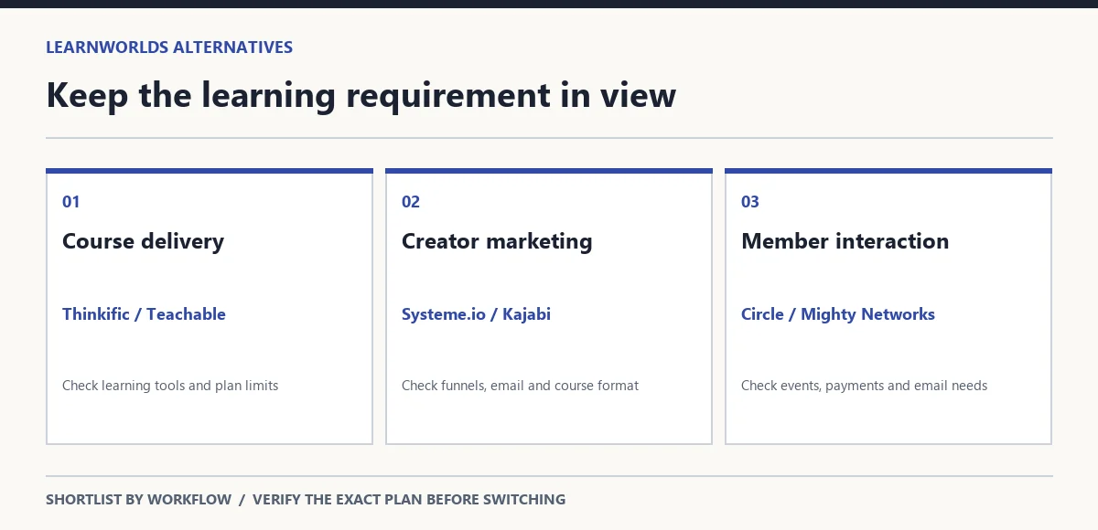
Task: Click 'Check funnels, email and course format'
Action: pos(520,386)
